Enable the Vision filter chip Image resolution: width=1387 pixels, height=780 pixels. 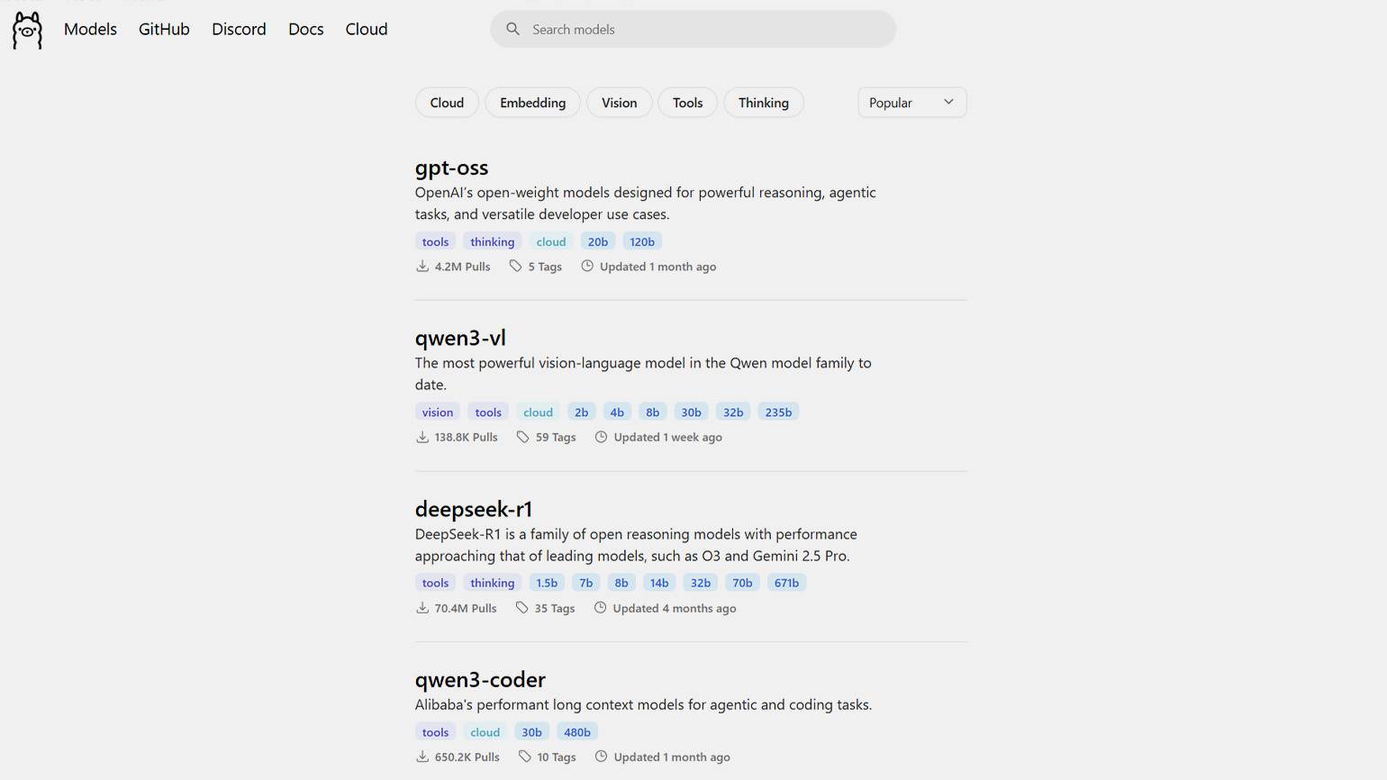[x=619, y=103]
